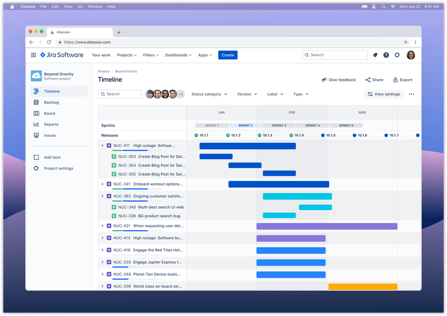Show the +3 more assignees

click(181, 94)
